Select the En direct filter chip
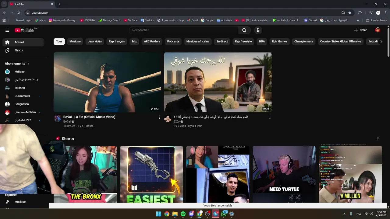This screenshot has height=219, width=390. pos(222,41)
